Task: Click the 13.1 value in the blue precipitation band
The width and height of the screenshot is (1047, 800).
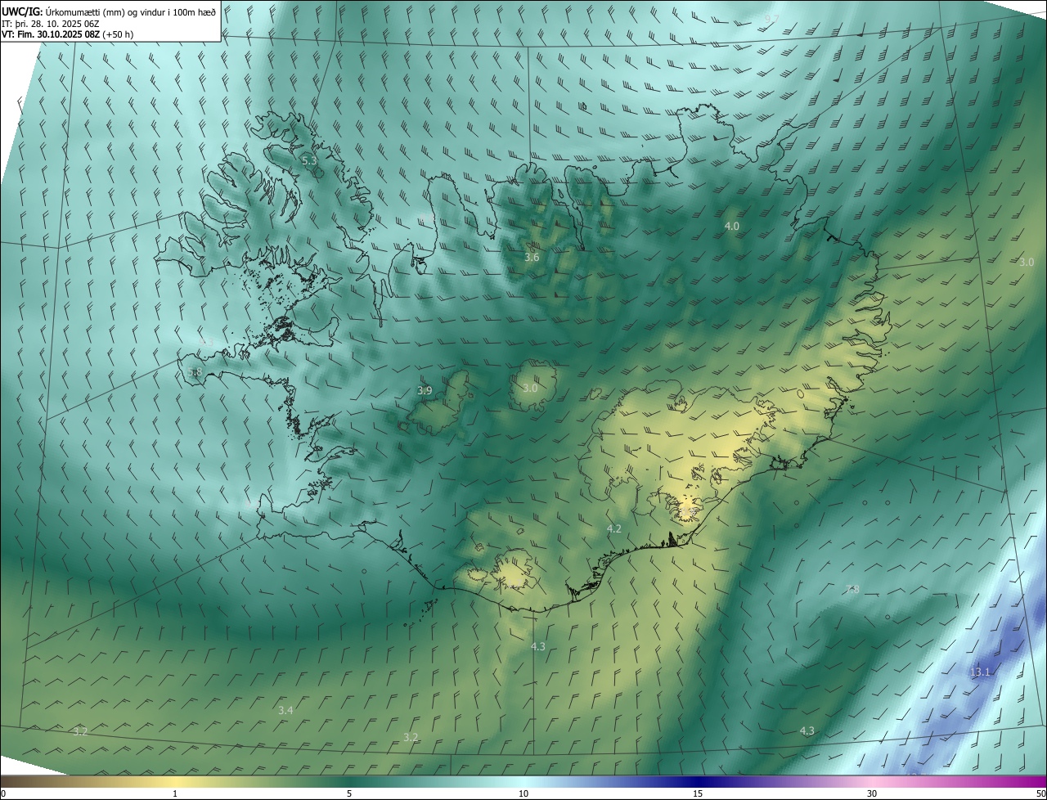Action: [x=980, y=672]
